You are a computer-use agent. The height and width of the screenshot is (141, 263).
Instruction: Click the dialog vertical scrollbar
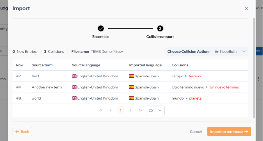254,67
